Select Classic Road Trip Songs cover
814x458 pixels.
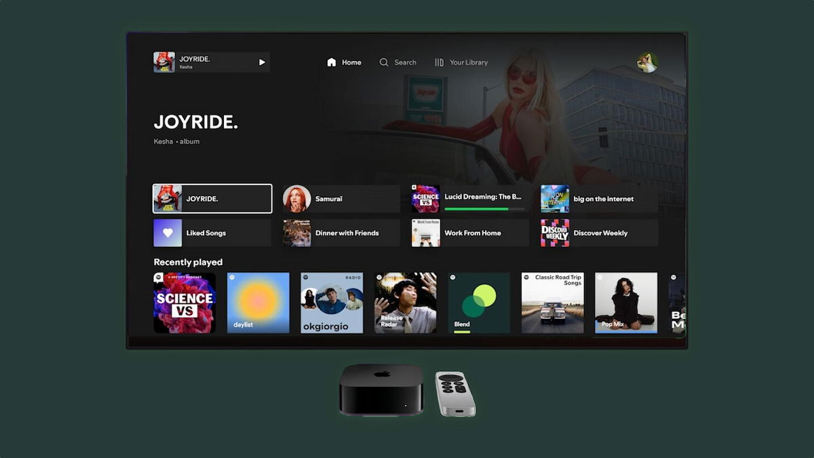pos(552,303)
